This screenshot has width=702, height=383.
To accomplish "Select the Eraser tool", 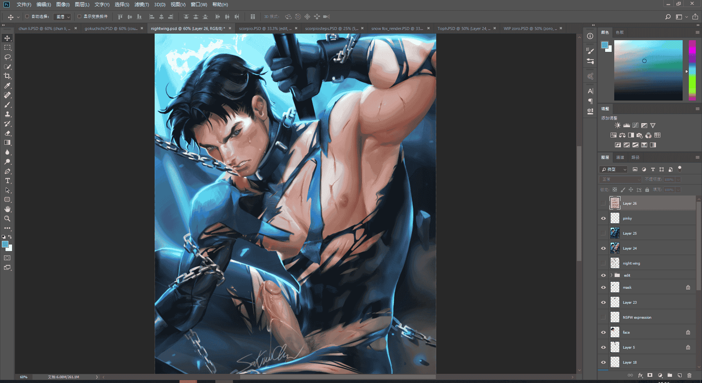I will point(7,133).
